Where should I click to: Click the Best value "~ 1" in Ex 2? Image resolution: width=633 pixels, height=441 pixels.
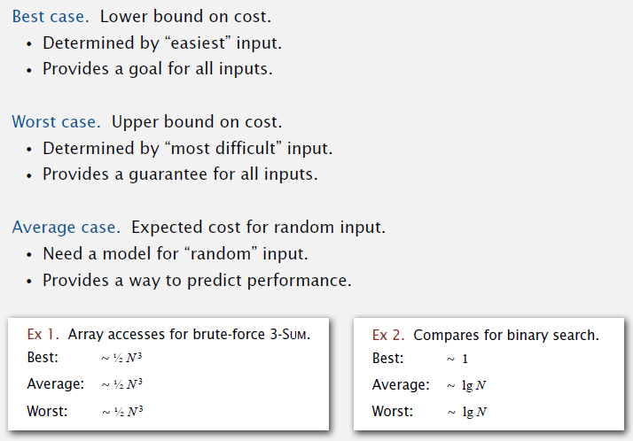coord(456,359)
